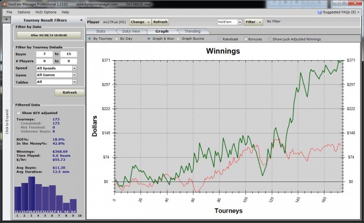Switch to the Stats tab

[101, 31]
